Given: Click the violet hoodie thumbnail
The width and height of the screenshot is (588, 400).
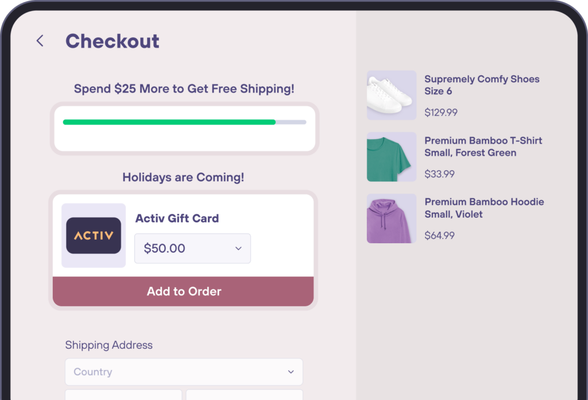Looking at the screenshot, I should click(391, 218).
